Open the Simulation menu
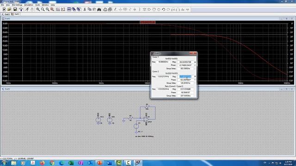296x166 pixels. [29, 5]
